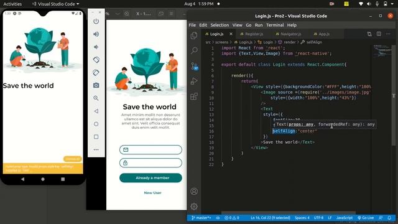Switch to the App.js tab

coord(324,34)
